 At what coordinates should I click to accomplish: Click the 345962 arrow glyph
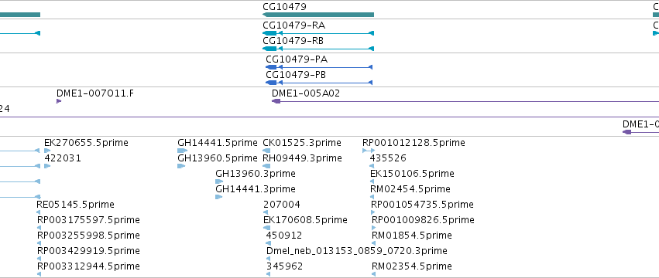[268, 274]
